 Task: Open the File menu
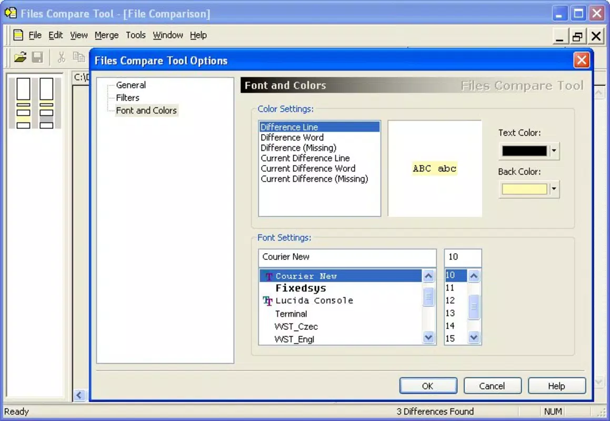[x=35, y=35]
